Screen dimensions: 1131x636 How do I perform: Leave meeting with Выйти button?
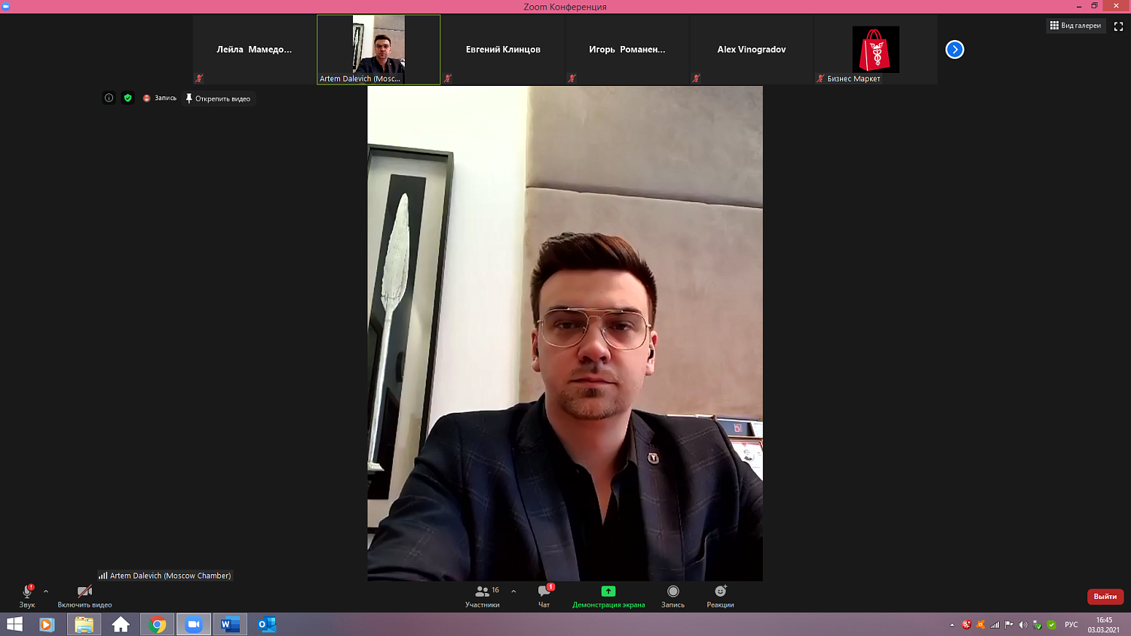1105,597
